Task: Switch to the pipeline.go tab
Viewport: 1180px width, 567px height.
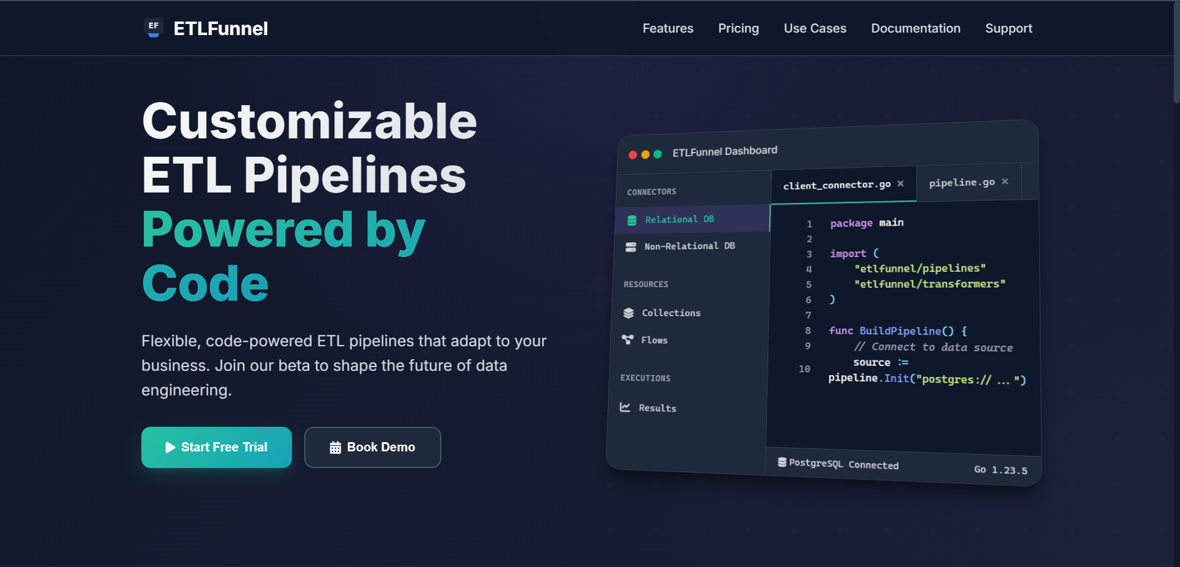Action: tap(962, 182)
